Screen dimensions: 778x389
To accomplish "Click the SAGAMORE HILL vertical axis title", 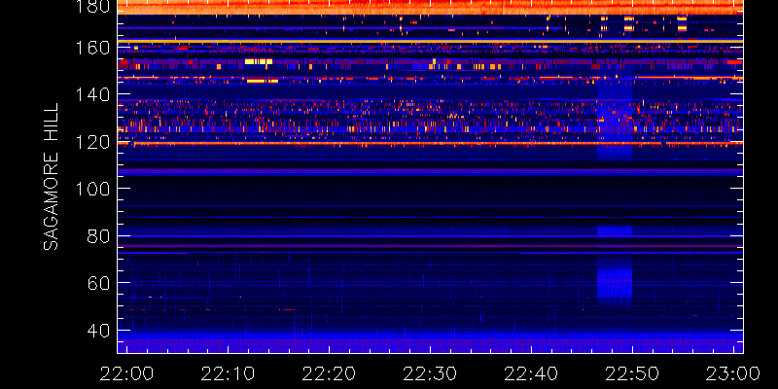I will click(x=51, y=177).
